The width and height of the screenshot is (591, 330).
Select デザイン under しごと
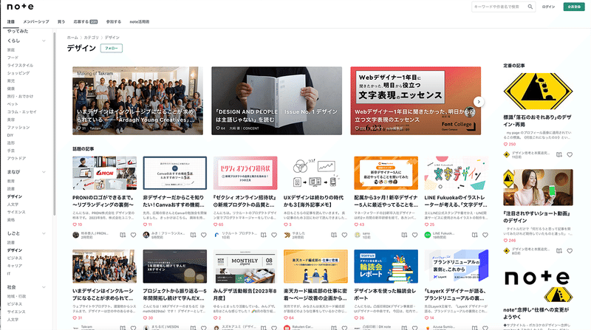(14, 250)
